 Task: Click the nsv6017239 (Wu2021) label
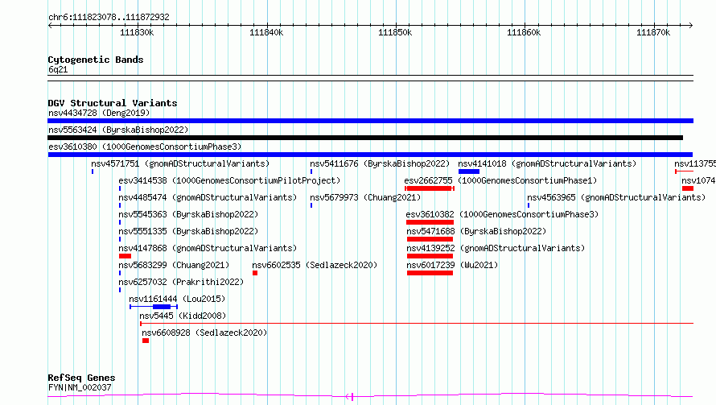point(452,265)
